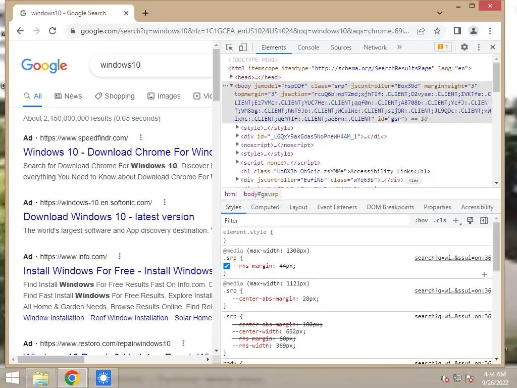Click the flex badge on the div

click(x=413, y=180)
